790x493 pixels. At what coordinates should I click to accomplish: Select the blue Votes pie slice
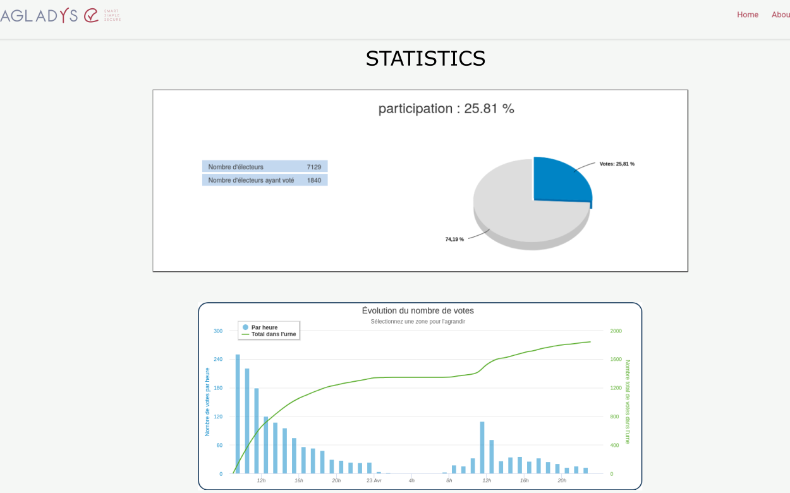[x=559, y=181]
